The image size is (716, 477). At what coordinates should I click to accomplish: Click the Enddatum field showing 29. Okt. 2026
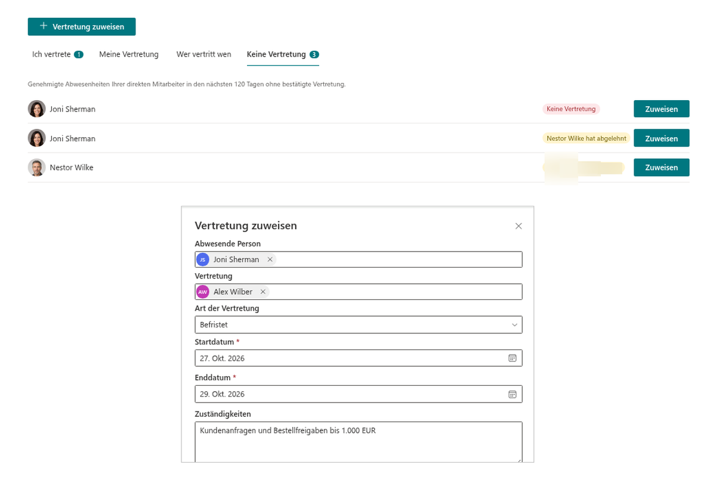coord(359,394)
